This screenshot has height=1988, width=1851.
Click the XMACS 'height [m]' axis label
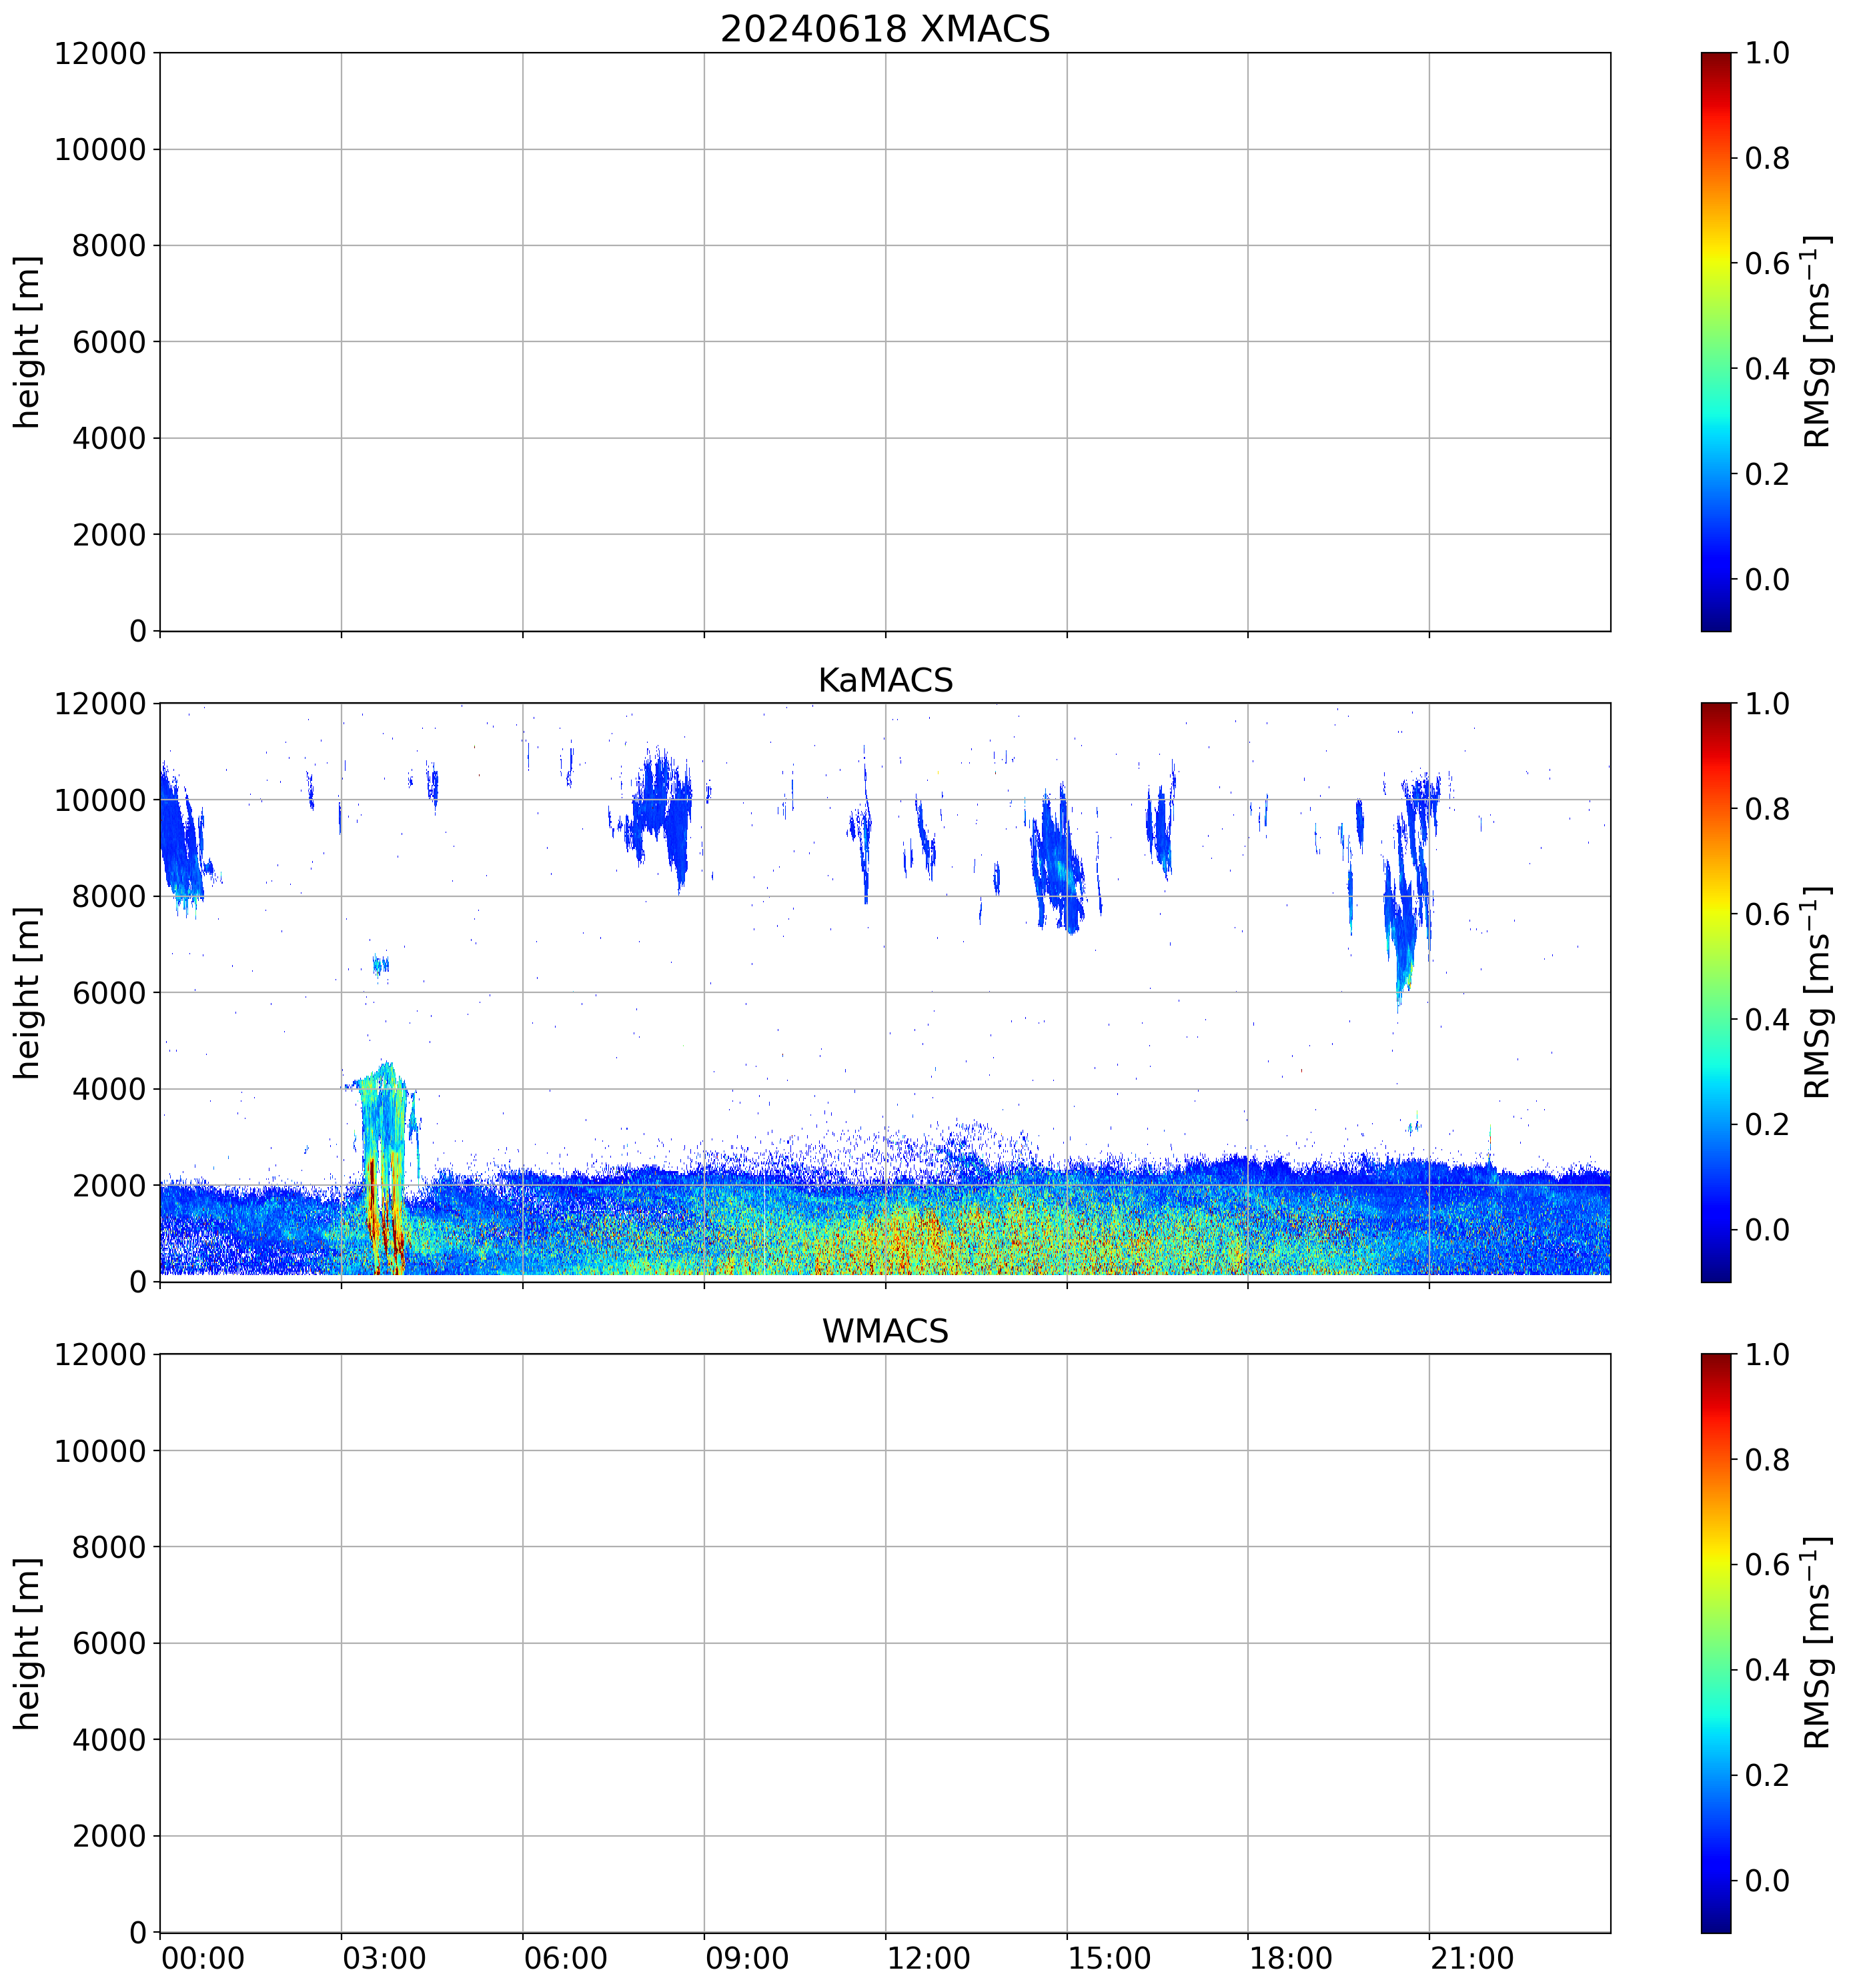[27, 341]
